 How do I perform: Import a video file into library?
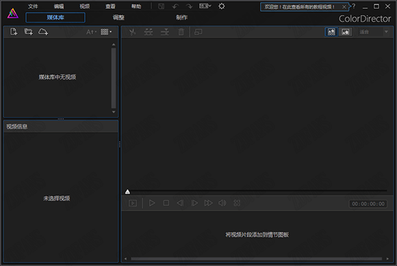[x=14, y=32]
